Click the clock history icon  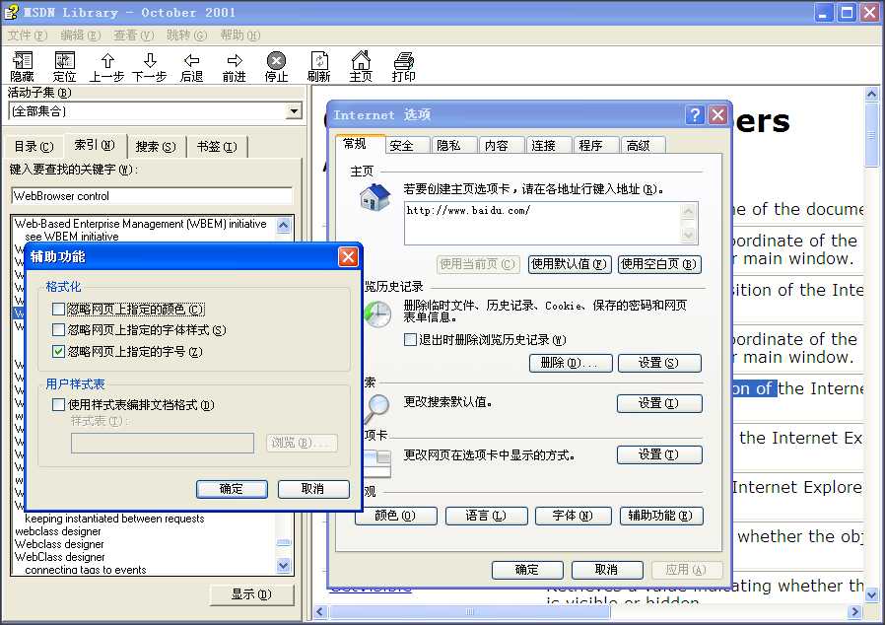click(x=376, y=313)
